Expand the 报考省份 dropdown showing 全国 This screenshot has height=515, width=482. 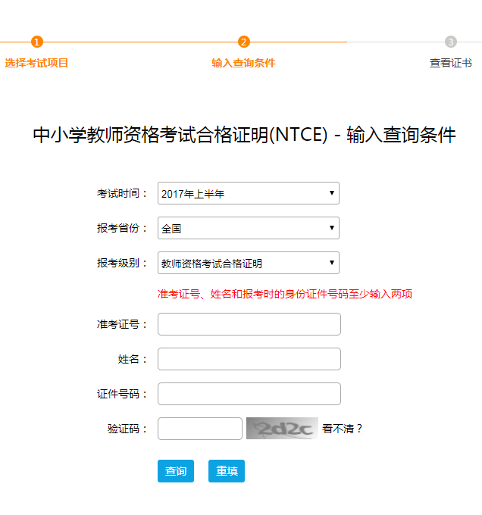(x=249, y=228)
